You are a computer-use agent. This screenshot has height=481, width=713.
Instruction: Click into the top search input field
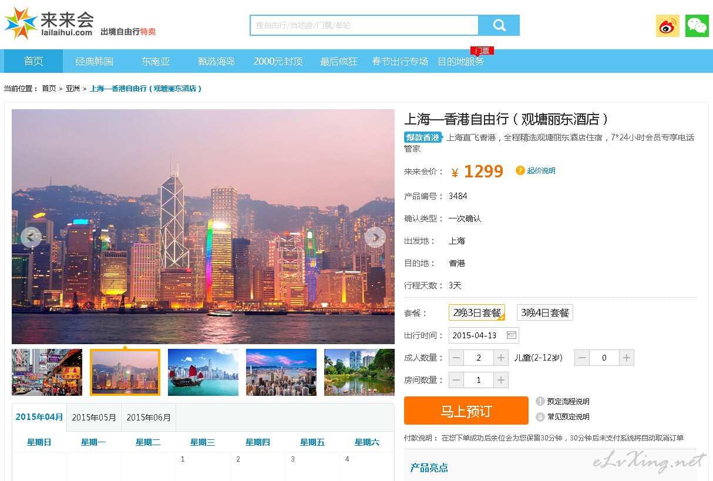[x=364, y=25]
